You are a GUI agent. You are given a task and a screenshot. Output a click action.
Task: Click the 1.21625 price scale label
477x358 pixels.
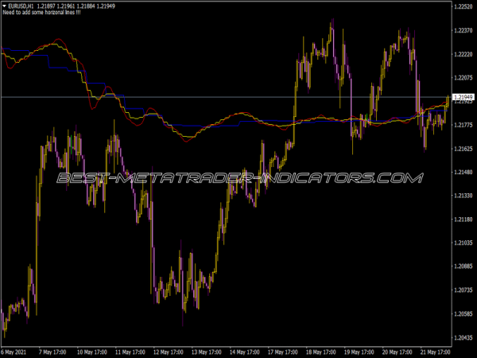point(463,149)
